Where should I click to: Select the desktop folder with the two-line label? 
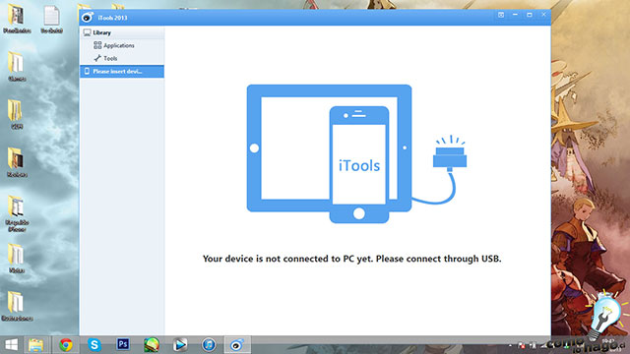click(17, 214)
